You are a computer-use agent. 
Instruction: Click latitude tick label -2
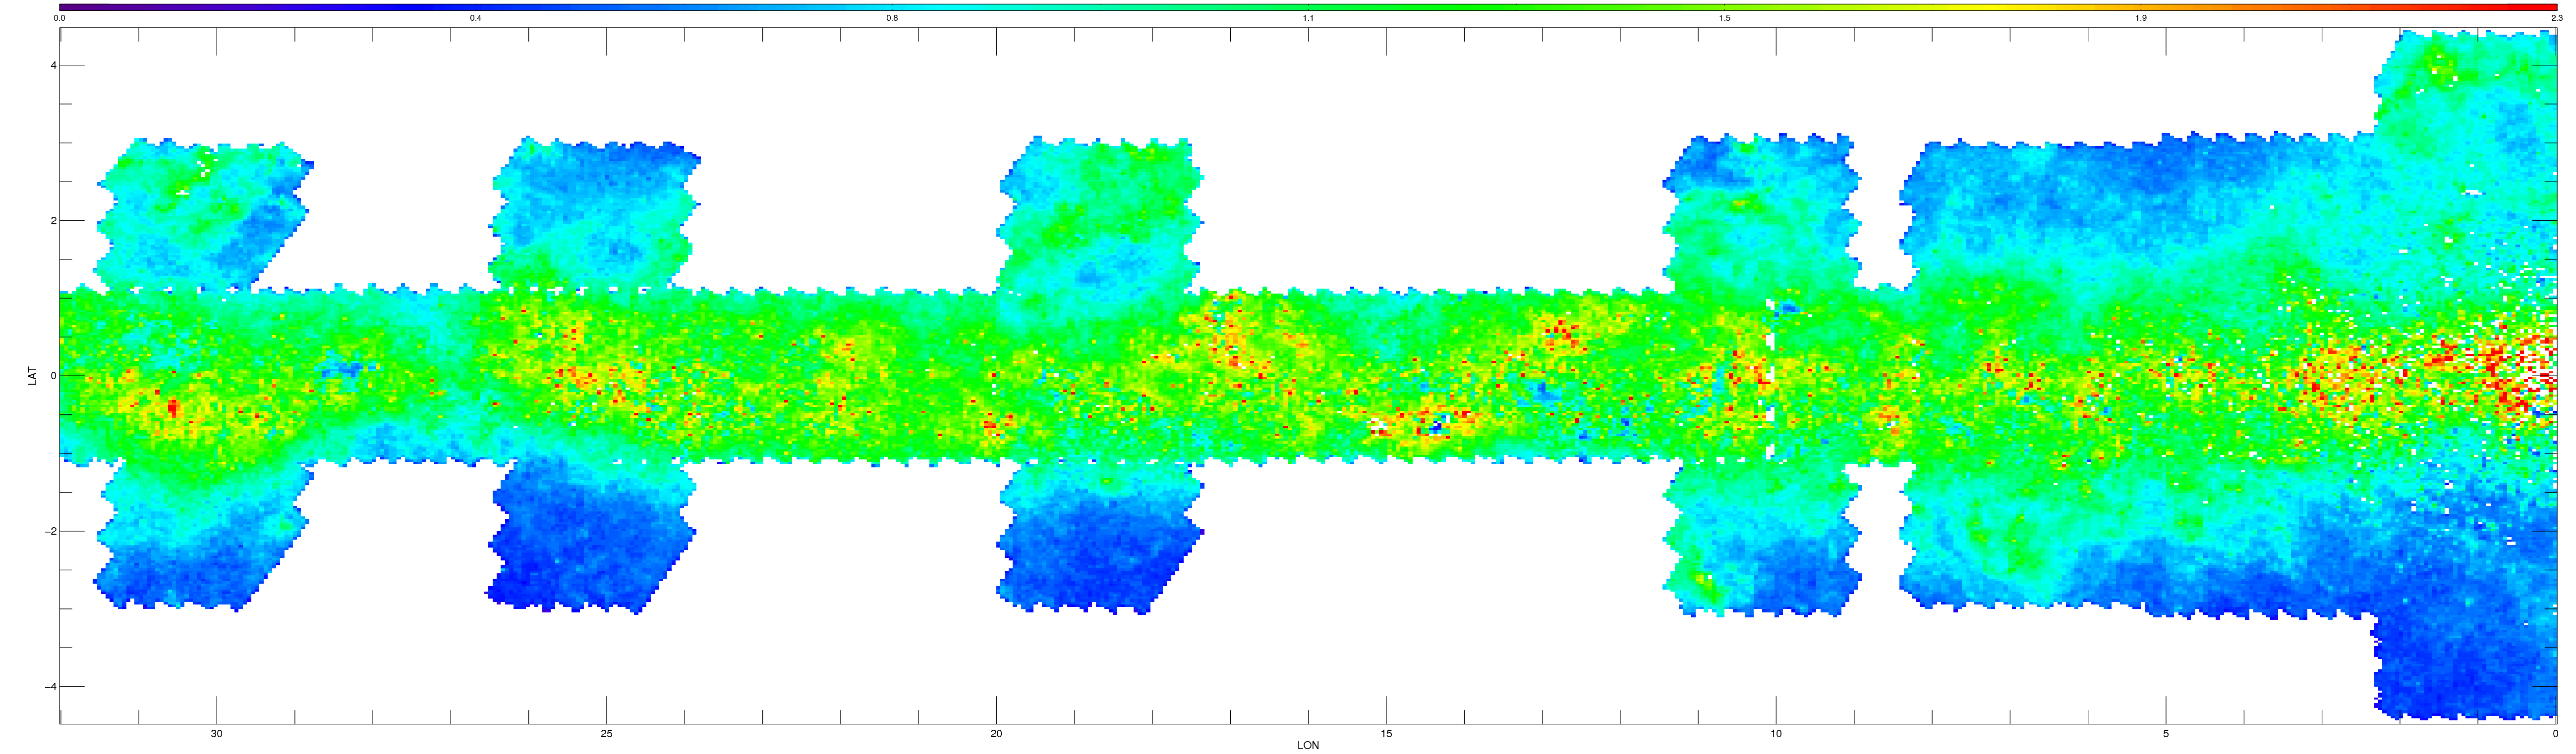[x=49, y=531]
